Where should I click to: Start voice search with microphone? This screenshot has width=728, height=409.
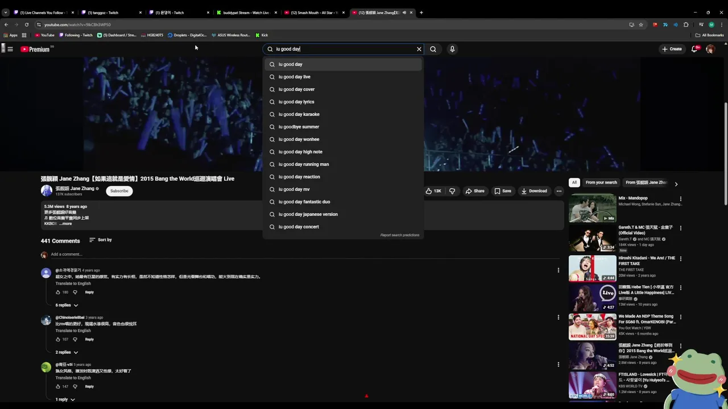[x=452, y=49]
